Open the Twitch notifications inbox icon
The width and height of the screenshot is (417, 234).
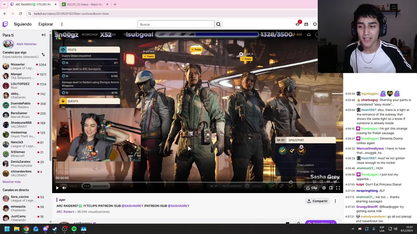point(298,24)
